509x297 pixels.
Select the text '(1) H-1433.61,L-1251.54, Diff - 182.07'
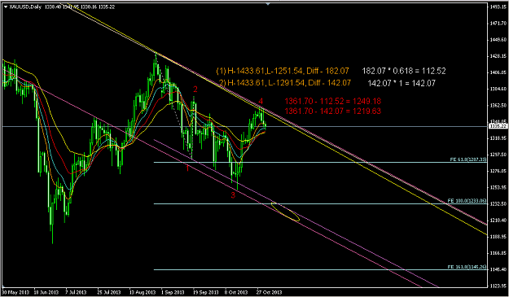(x=283, y=71)
